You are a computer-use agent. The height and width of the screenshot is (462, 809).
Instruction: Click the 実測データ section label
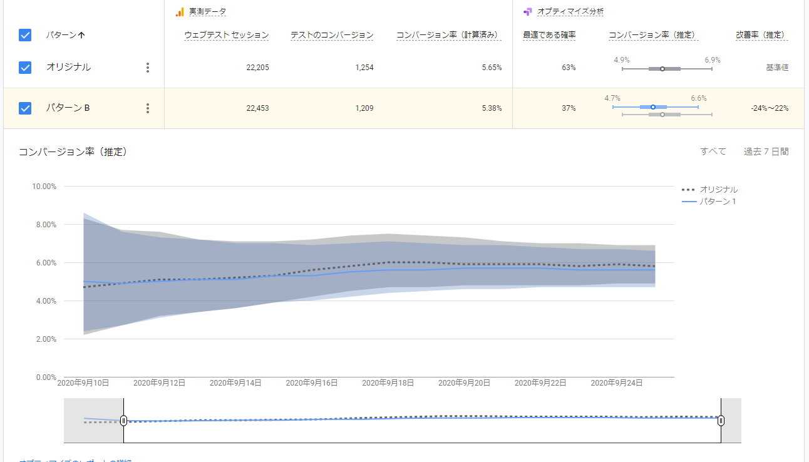pos(208,12)
